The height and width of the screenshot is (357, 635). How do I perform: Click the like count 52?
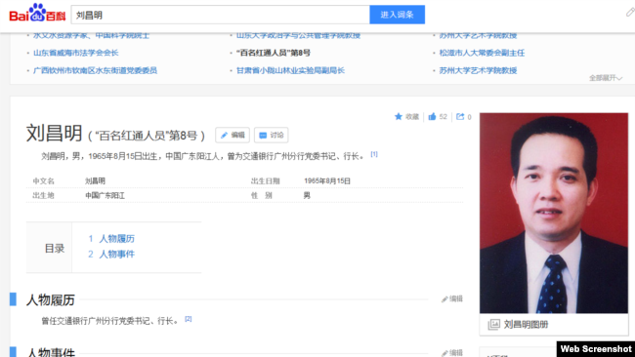pyautogui.click(x=444, y=116)
